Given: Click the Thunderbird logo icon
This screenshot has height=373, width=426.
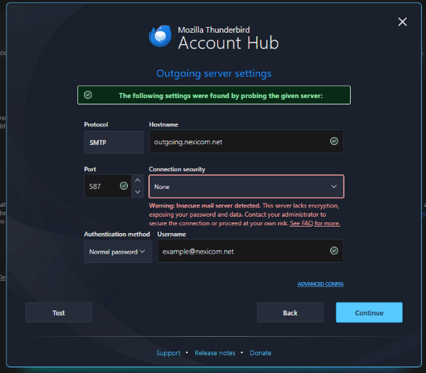Looking at the screenshot, I should click(160, 36).
